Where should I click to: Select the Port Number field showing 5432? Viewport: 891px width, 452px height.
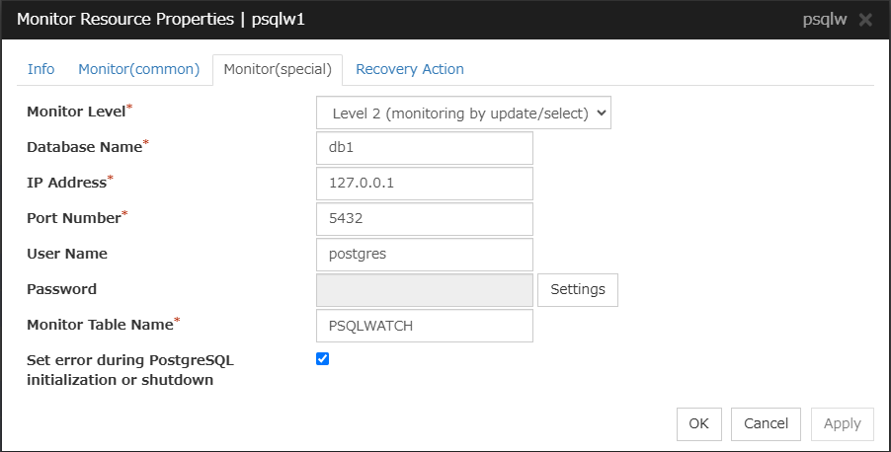424,219
